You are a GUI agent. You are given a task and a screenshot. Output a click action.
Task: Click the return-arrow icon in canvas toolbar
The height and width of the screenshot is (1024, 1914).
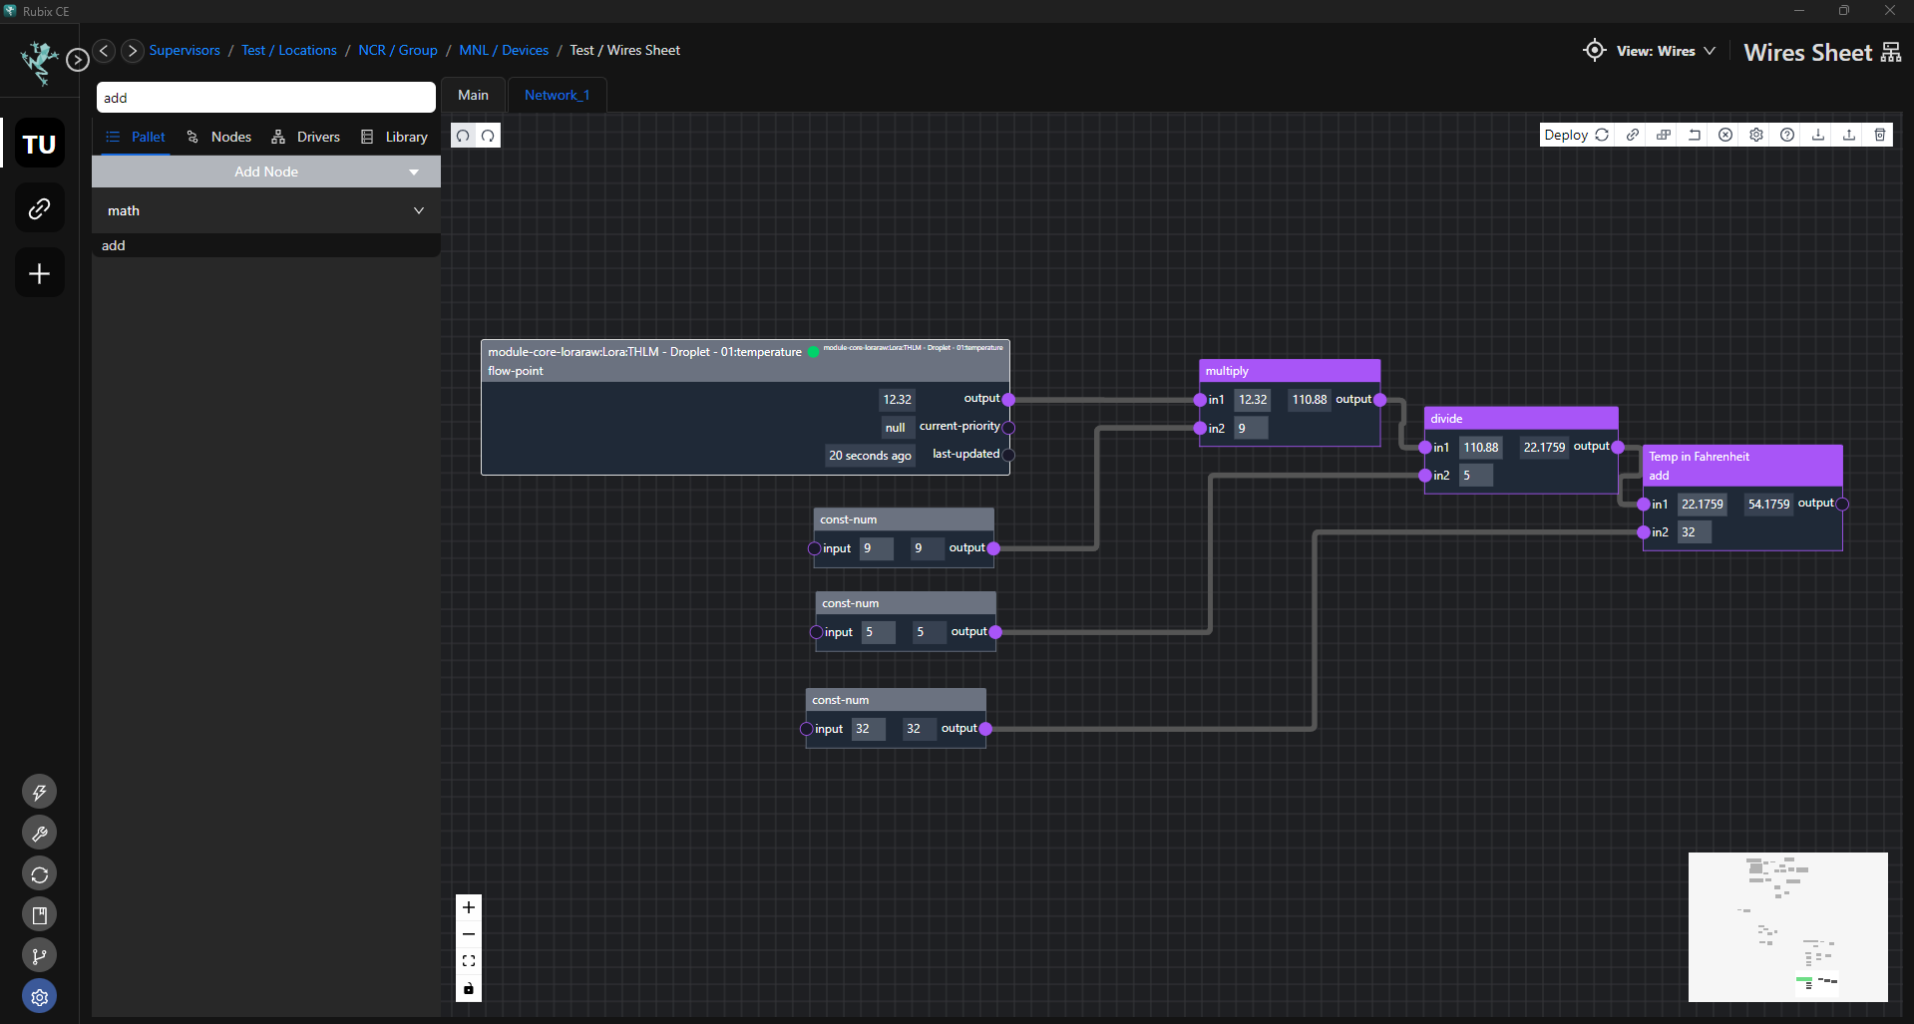pyautogui.click(x=1695, y=135)
